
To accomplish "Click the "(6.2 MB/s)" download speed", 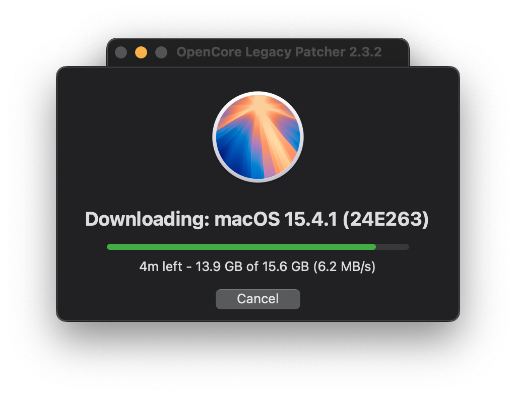I will click(344, 267).
